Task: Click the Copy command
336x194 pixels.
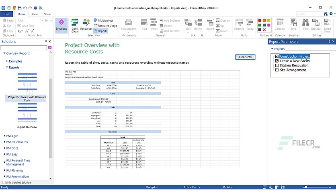Action: pyautogui.click(x=8, y=31)
